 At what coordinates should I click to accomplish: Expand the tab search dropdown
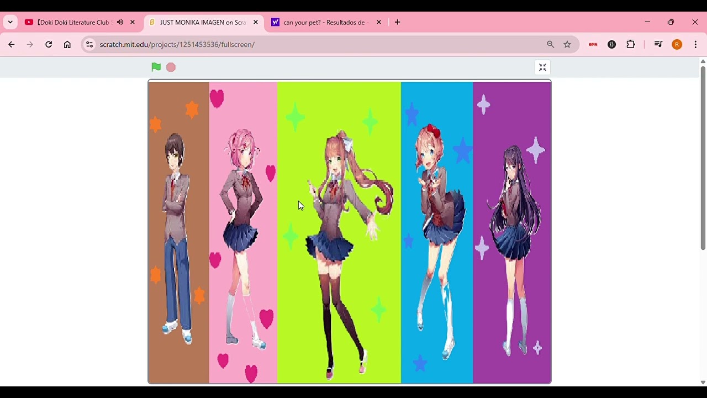(x=10, y=22)
